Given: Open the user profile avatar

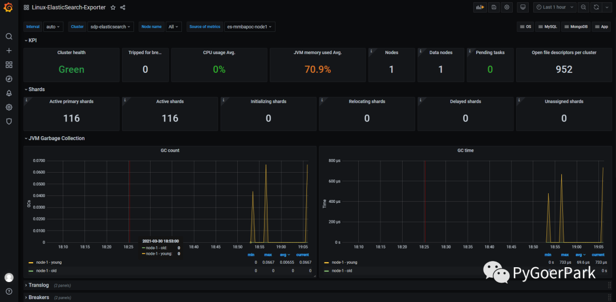Looking at the screenshot, I should pos(9,277).
